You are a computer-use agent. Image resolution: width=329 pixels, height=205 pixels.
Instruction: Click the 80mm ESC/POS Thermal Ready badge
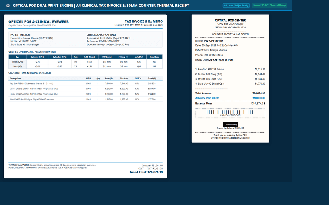coord(269,5)
